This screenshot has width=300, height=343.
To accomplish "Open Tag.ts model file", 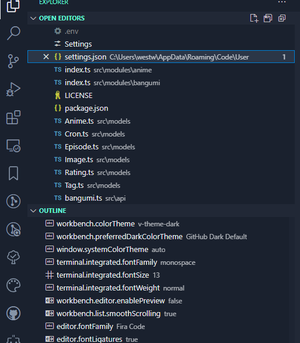I will [x=161, y=185].
